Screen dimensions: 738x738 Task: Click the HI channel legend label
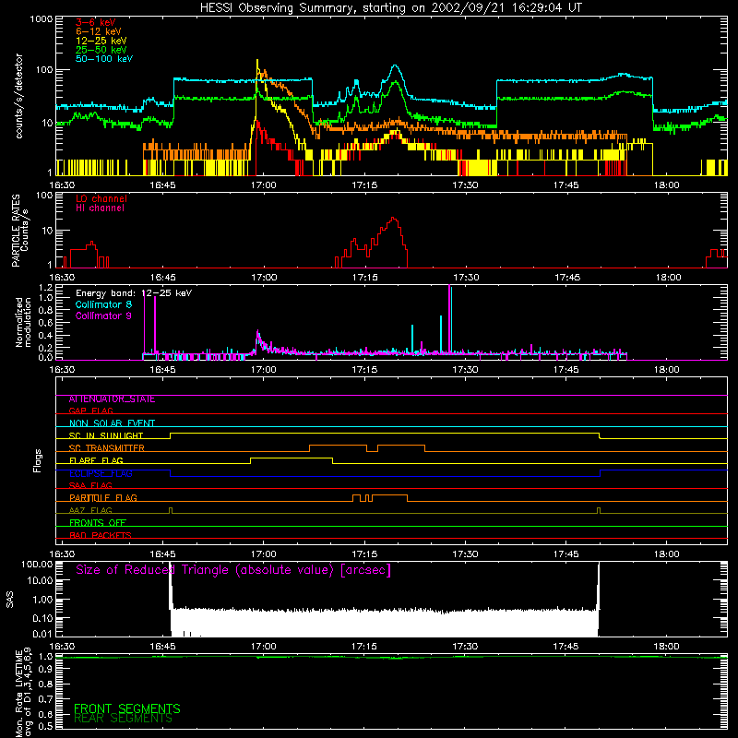tap(100, 208)
